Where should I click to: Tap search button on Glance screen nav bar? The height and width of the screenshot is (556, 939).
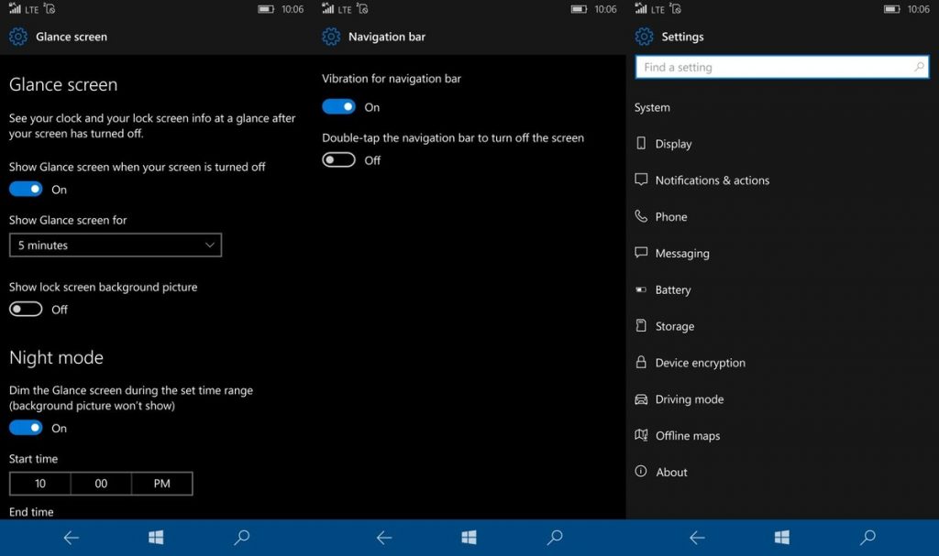pos(241,538)
